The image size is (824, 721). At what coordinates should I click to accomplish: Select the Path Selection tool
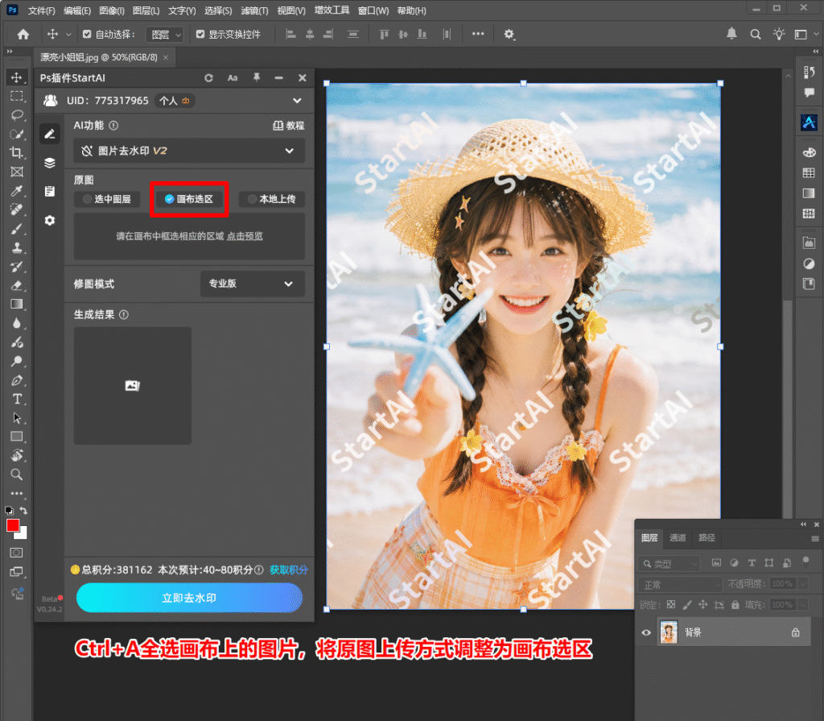[17, 418]
